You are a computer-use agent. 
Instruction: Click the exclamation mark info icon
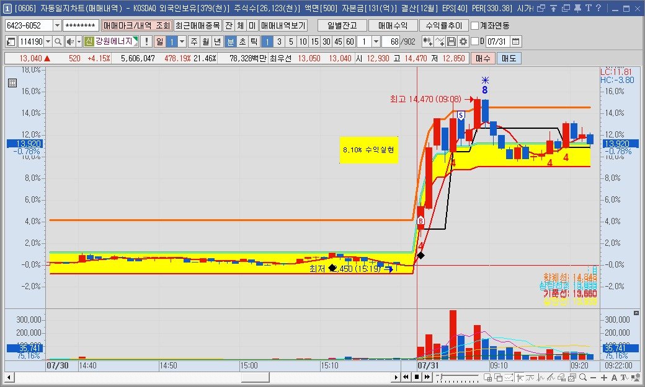(145, 41)
